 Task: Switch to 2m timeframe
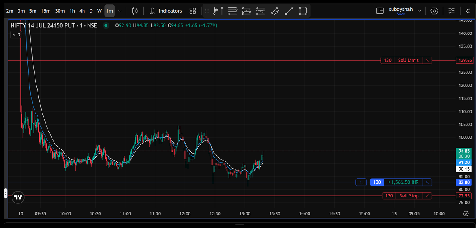tap(10, 11)
